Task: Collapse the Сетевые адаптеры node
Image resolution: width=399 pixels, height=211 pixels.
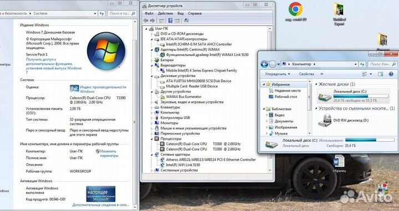Action: pos(152,155)
